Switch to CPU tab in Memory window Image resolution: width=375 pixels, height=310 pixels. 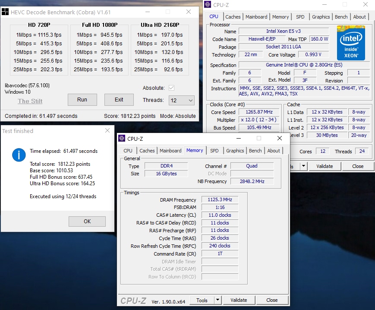128,151
